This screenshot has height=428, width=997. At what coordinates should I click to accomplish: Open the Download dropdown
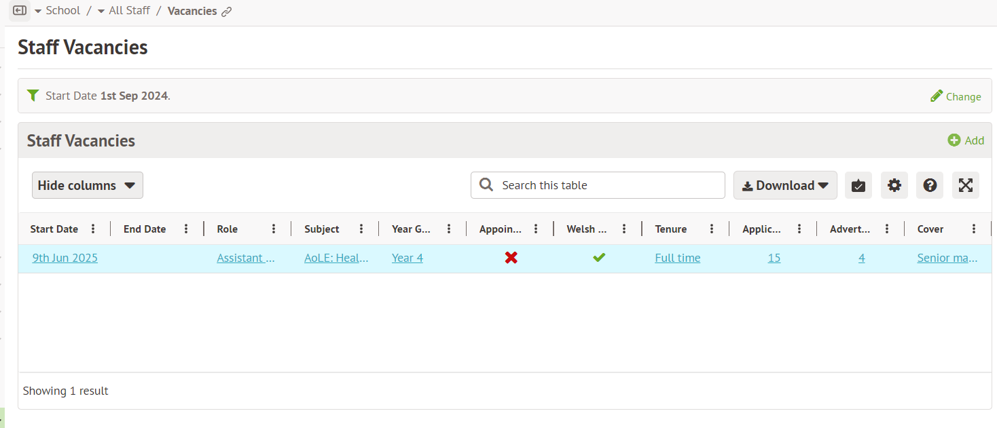pos(784,185)
